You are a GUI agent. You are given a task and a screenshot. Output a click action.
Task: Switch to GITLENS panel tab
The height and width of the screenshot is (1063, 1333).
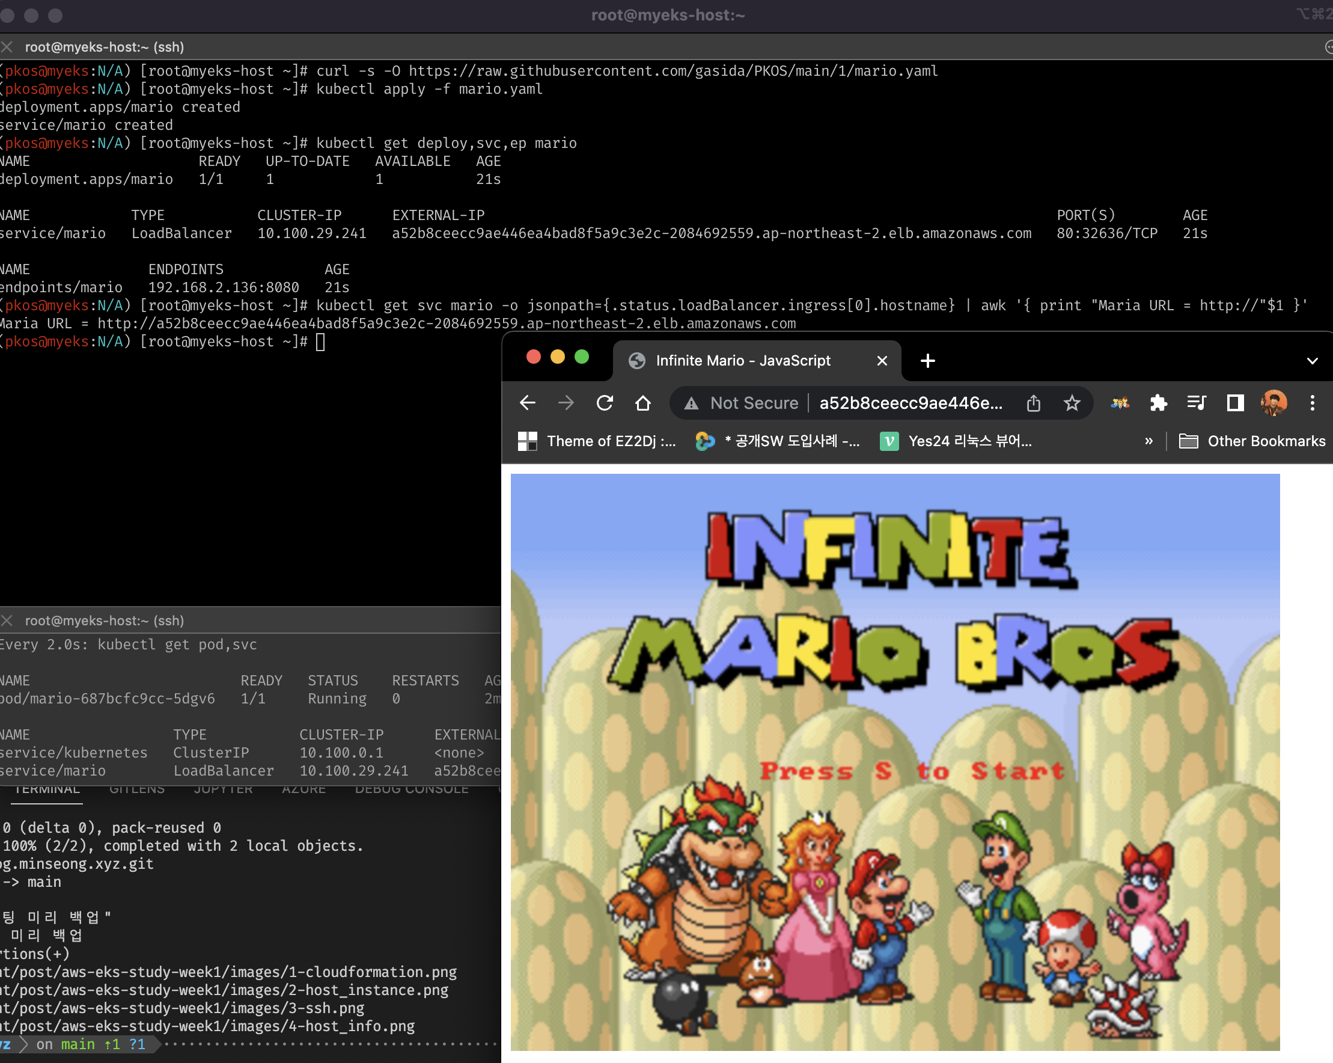pyautogui.click(x=136, y=789)
